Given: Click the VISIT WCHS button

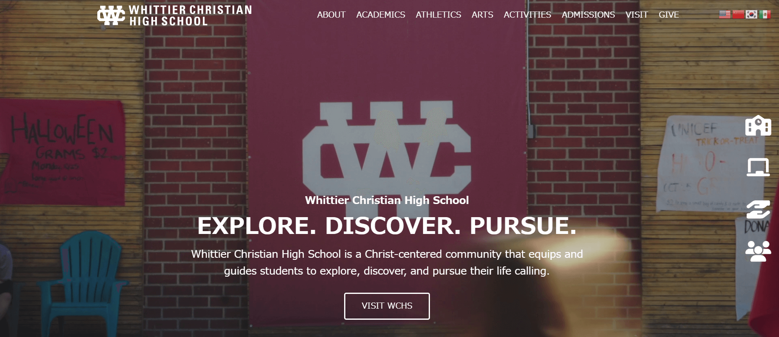Looking at the screenshot, I should pos(387,306).
